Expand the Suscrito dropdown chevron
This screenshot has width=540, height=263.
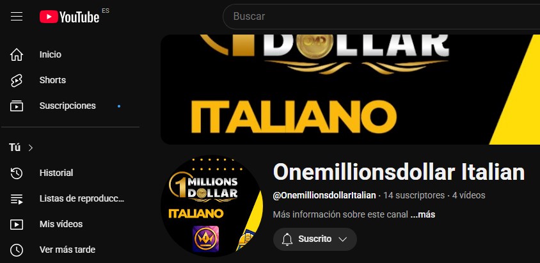point(342,239)
